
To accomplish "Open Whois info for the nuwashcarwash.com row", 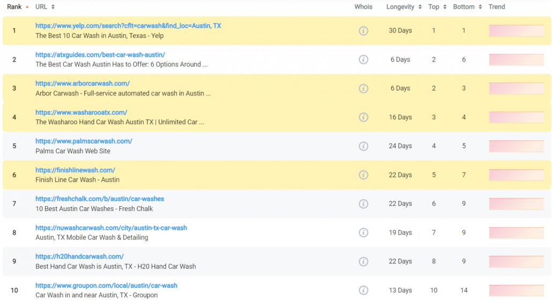I will (x=363, y=232).
